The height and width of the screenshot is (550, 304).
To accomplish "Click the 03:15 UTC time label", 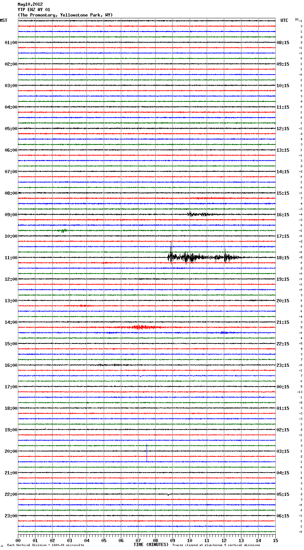I will click(x=283, y=451).
